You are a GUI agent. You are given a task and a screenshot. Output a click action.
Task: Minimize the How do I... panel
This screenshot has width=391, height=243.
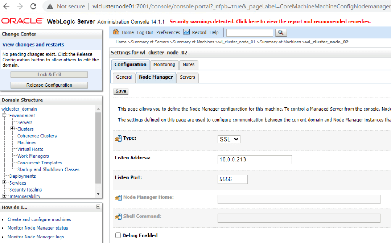point(98,207)
